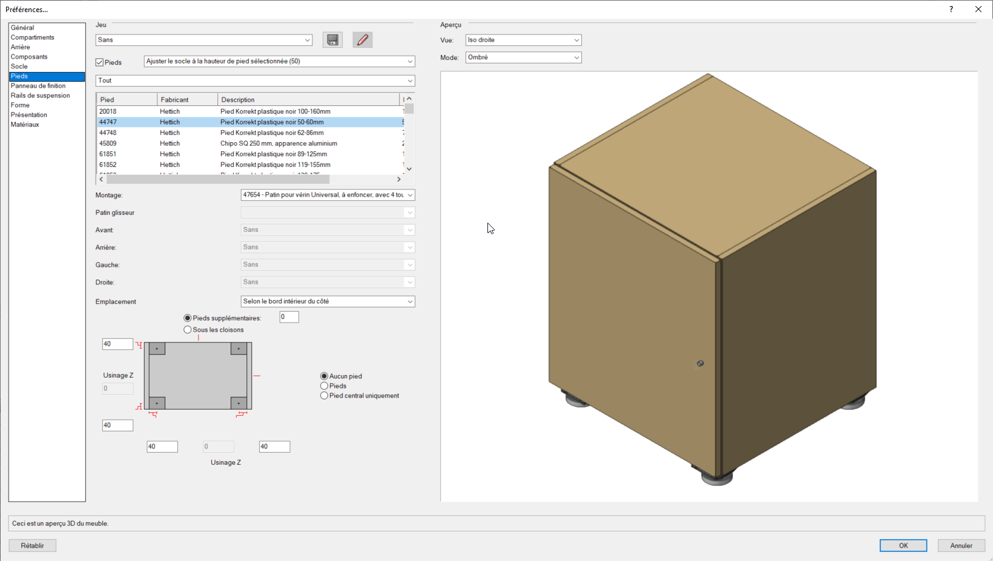Click the top-right foot square in diagram
Screen dimensions: 993x561
pos(239,349)
